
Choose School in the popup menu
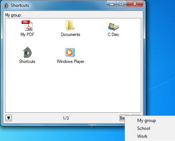pos(144,128)
